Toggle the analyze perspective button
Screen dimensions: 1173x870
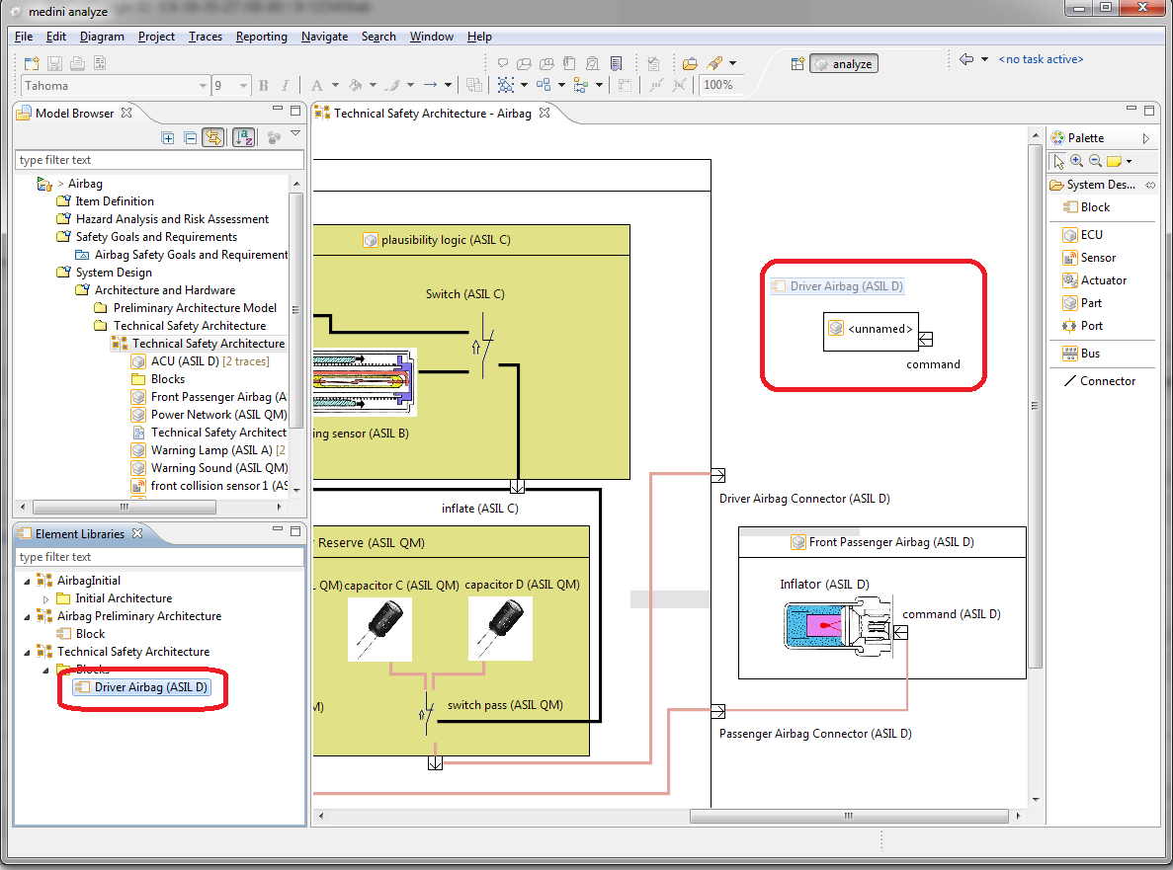pos(844,64)
